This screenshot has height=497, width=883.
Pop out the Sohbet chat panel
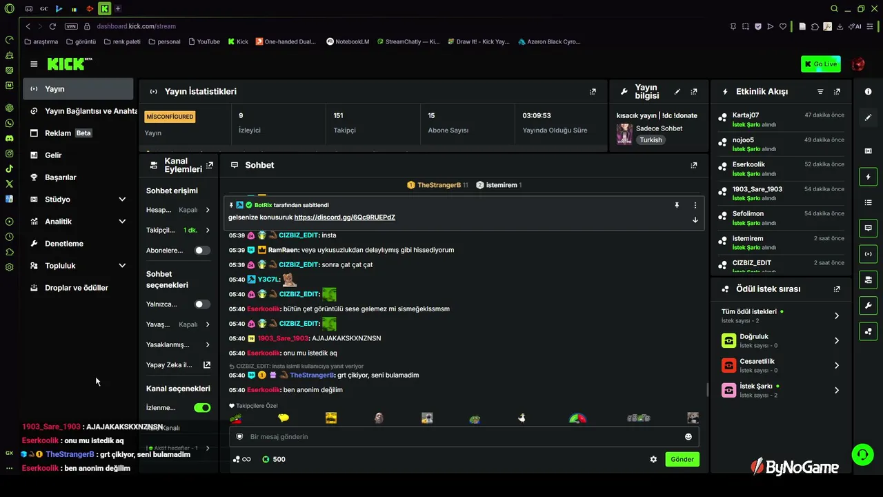[x=694, y=165]
